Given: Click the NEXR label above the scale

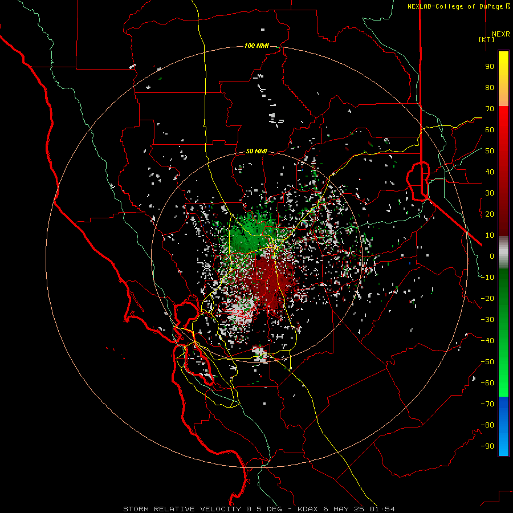Looking at the screenshot, I should 500,34.
